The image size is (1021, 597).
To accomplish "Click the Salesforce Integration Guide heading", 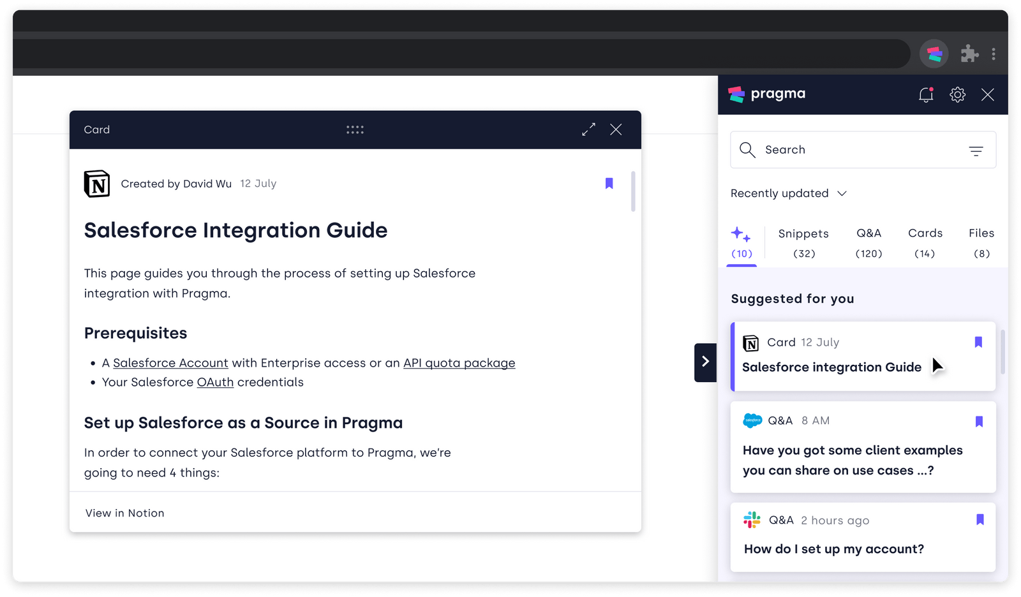I will (x=235, y=230).
